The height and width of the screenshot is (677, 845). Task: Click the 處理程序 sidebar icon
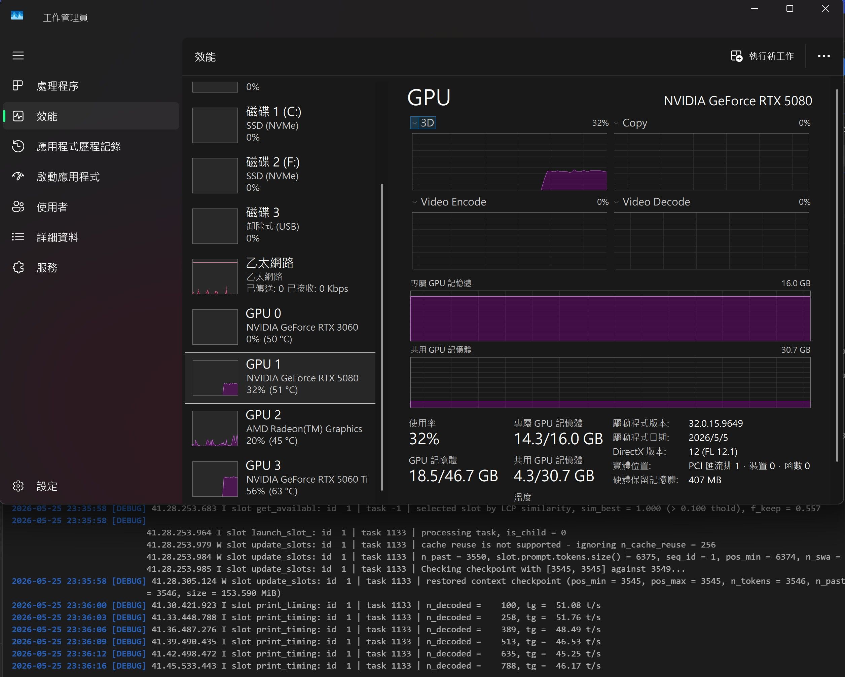click(18, 85)
